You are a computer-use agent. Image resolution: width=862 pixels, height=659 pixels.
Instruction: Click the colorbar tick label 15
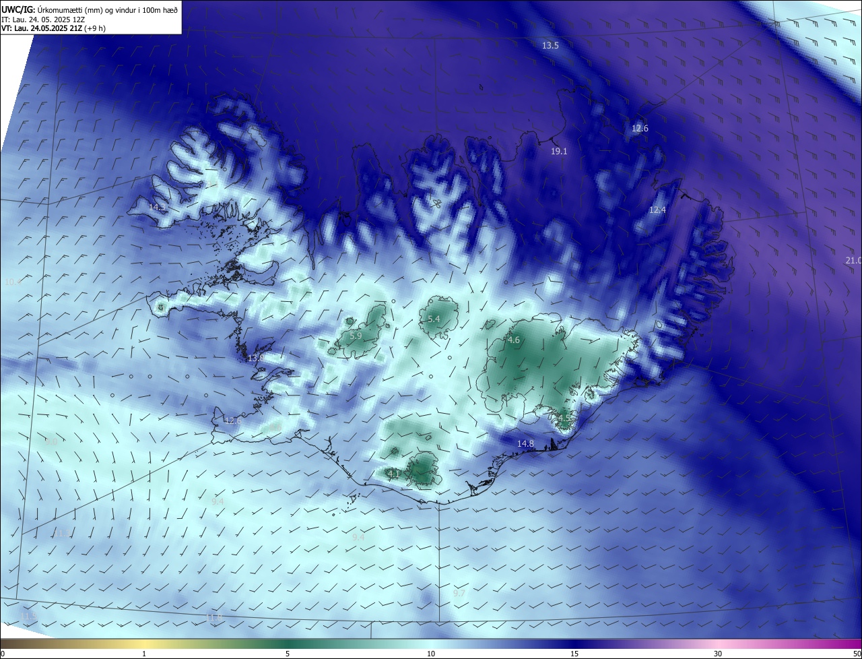(574, 654)
